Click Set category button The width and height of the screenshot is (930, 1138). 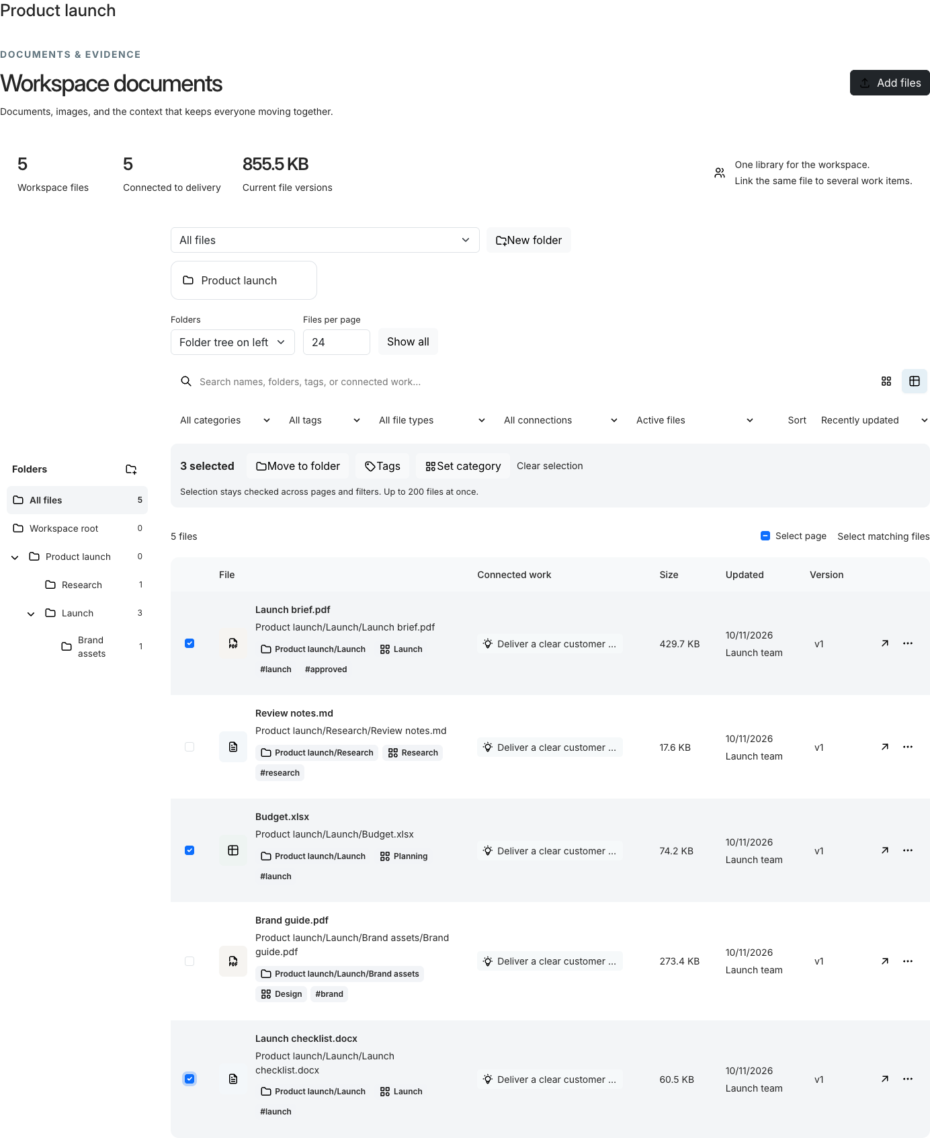[463, 466]
